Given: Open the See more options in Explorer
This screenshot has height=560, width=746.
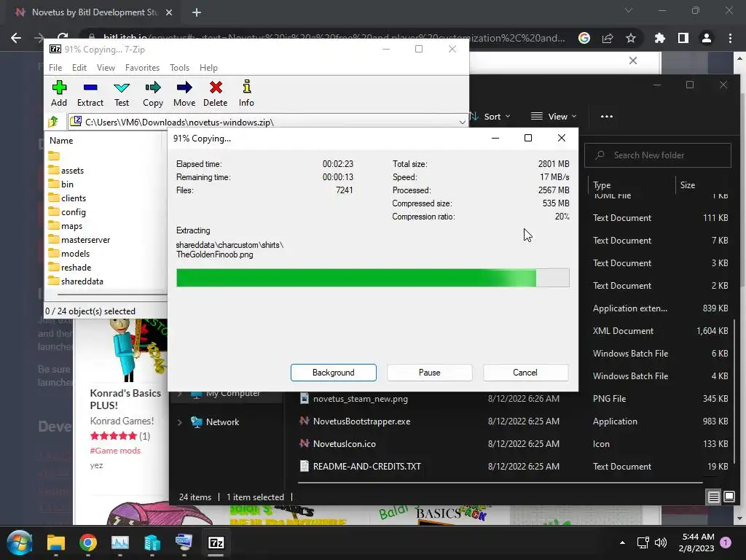Looking at the screenshot, I should pyautogui.click(x=607, y=116).
